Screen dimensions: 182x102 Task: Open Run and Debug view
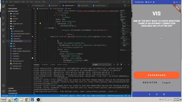coord(3,24)
